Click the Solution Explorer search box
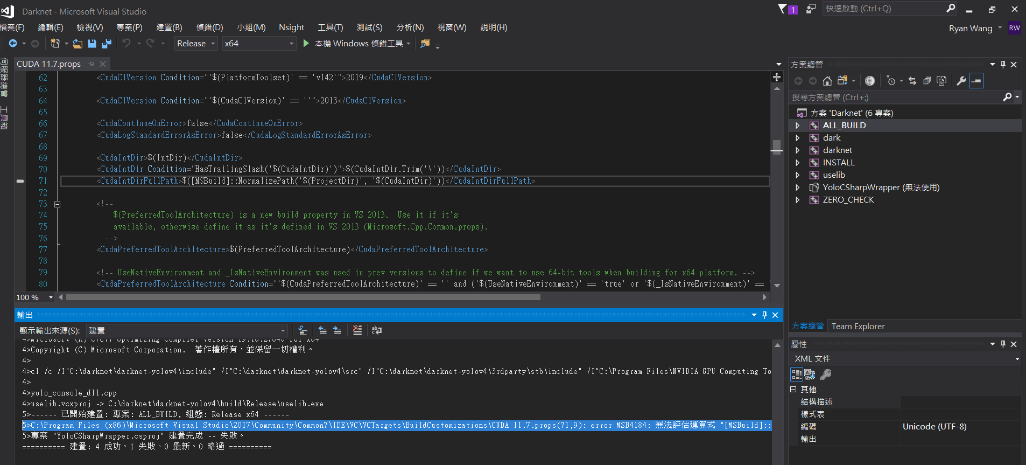 896,98
